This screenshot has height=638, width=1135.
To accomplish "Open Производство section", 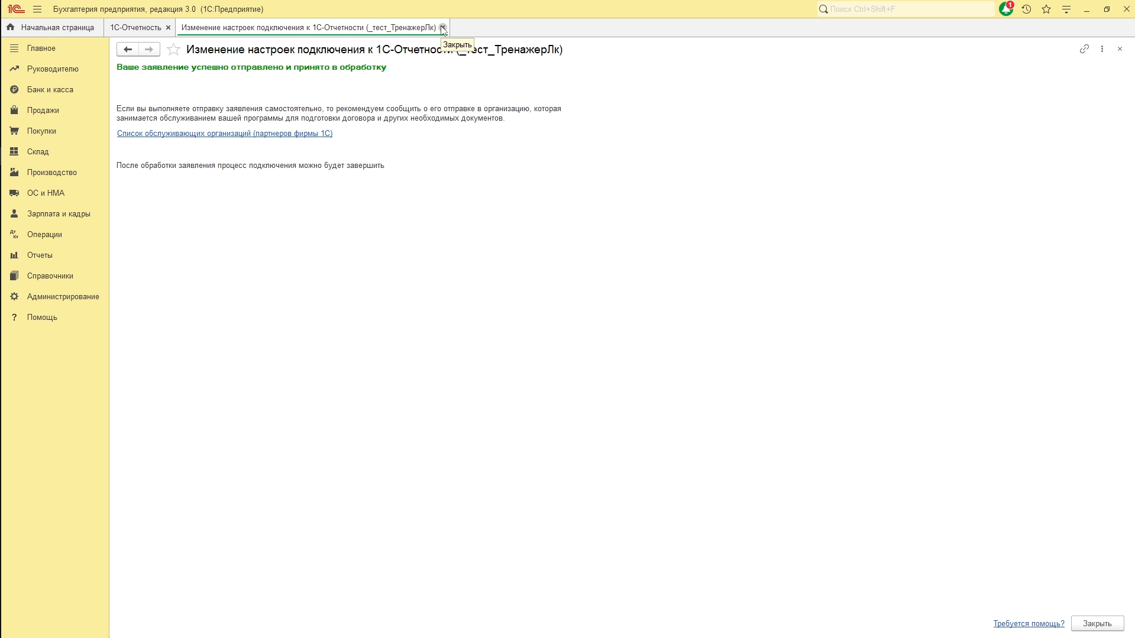I will pos(55,173).
